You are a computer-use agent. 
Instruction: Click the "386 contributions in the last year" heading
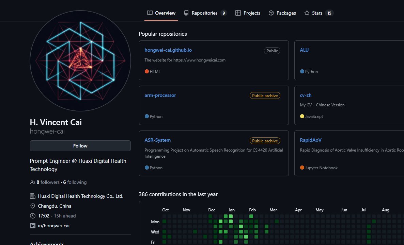coord(178,194)
